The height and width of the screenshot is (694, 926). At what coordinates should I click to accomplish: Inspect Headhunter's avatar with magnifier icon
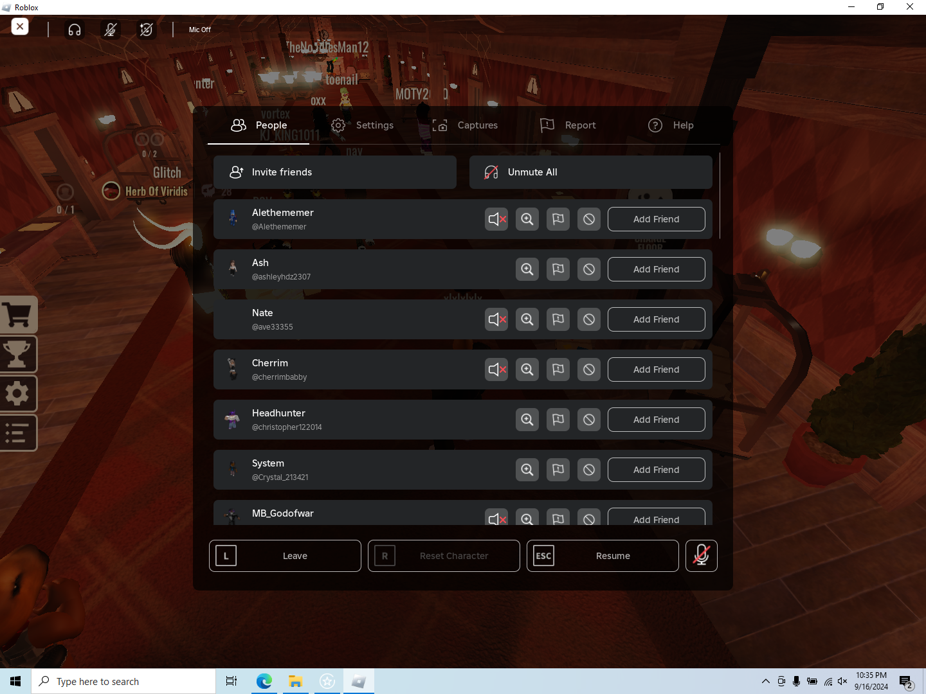point(527,420)
